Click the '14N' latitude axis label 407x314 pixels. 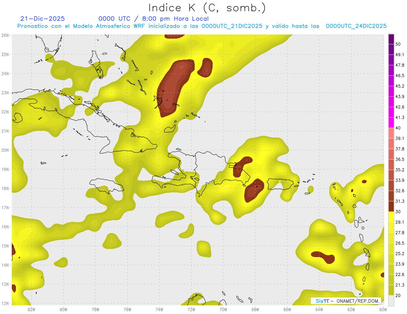pyautogui.click(x=5, y=265)
